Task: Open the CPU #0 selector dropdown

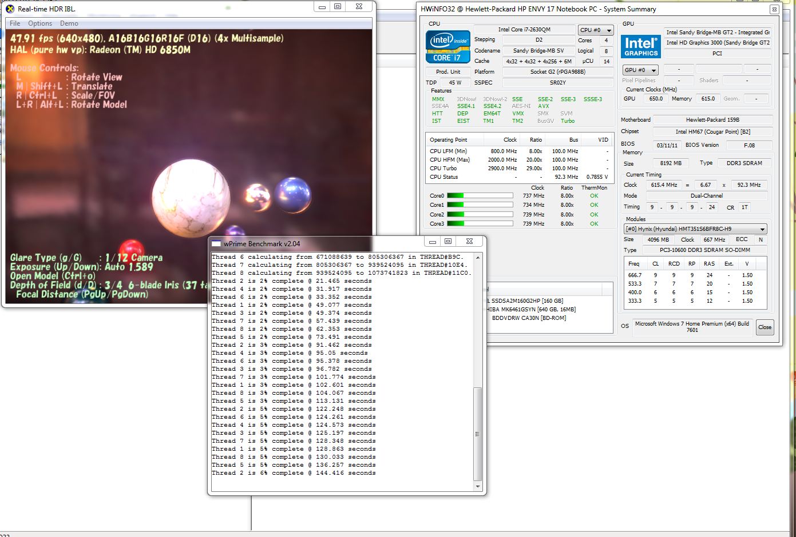Action: (x=596, y=30)
